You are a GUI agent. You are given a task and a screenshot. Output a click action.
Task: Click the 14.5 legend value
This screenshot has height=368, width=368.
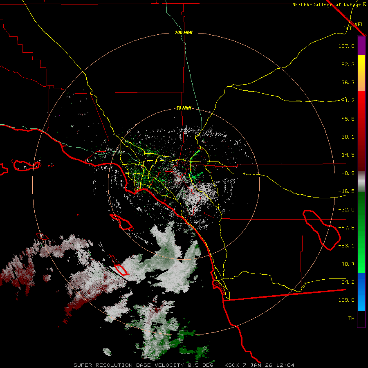click(x=348, y=155)
